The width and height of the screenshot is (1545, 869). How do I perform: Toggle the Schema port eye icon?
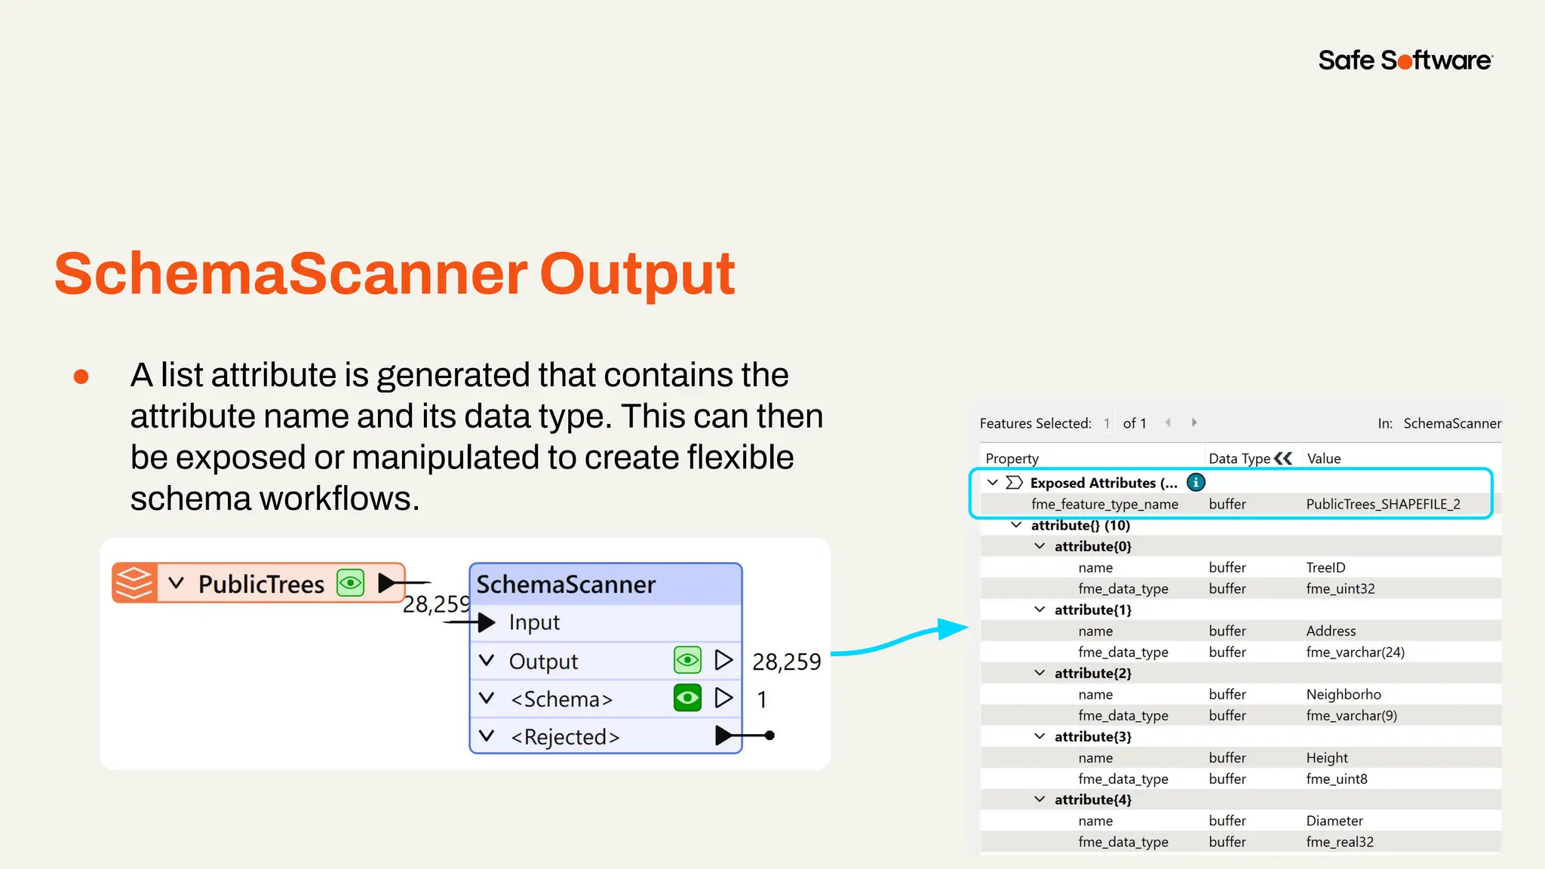click(687, 698)
